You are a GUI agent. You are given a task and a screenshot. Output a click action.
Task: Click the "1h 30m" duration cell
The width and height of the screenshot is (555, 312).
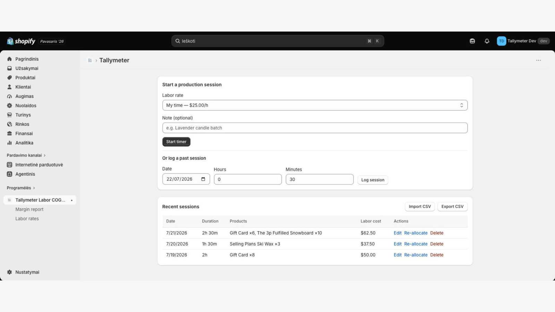point(210,244)
